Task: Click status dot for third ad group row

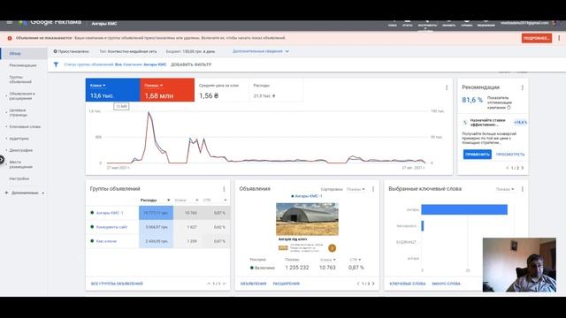Action: (x=92, y=241)
